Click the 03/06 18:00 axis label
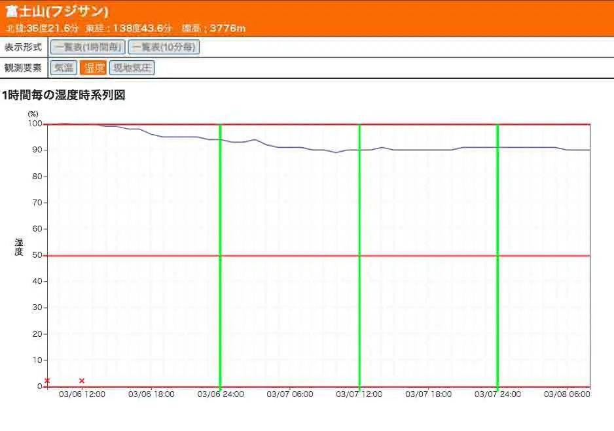Viewport: 614px width, 431px height. click(151, 394)
